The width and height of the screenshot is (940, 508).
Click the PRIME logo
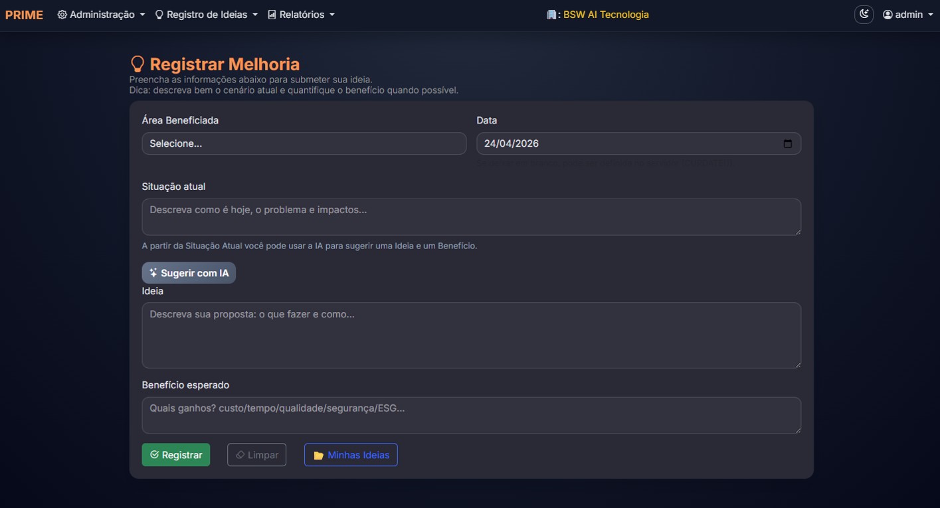(x=24, y=15)
